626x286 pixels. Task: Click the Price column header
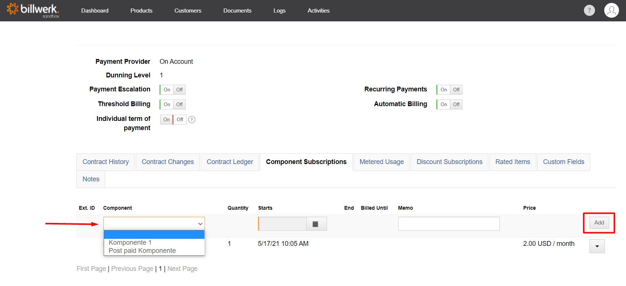pyautogui.click(x=529, y=208)
